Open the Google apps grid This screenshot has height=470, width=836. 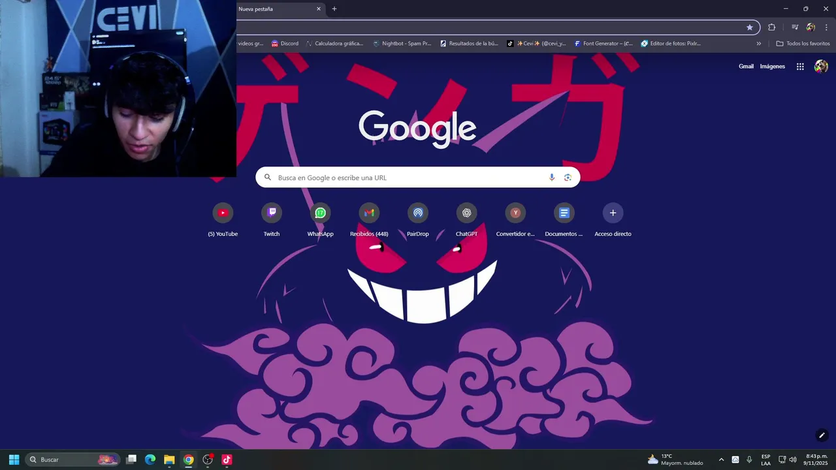coord(800,67)
